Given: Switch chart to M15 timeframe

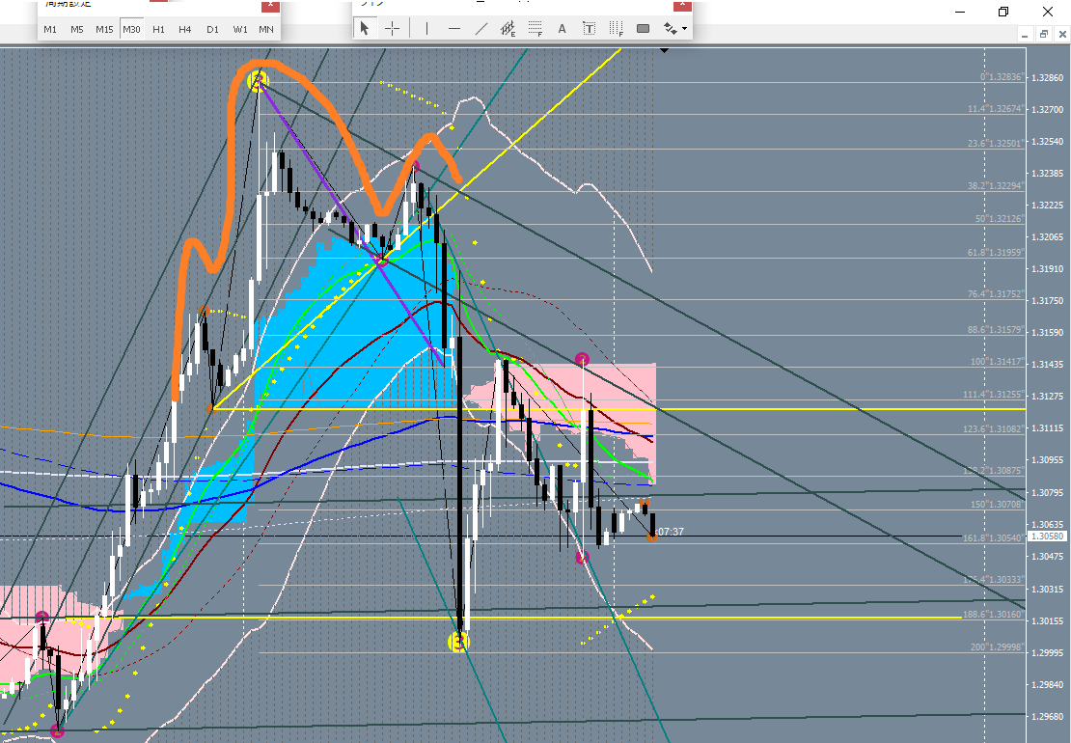Looking at the screenshot, I should [x=104, y=29].
